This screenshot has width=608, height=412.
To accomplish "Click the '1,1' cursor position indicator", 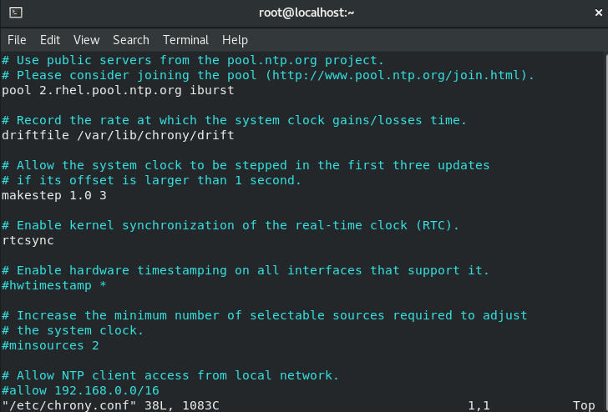I will [x=479, y=405].
